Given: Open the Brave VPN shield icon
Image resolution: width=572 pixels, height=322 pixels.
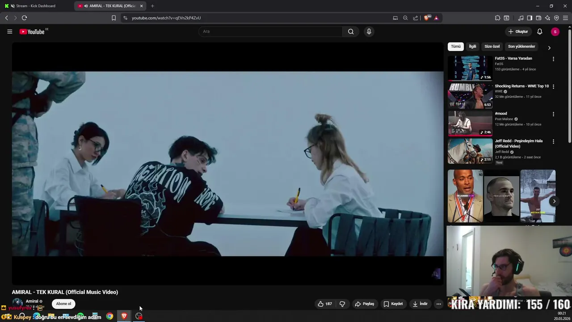Looking at the screenshot, I should click(556, 18).
